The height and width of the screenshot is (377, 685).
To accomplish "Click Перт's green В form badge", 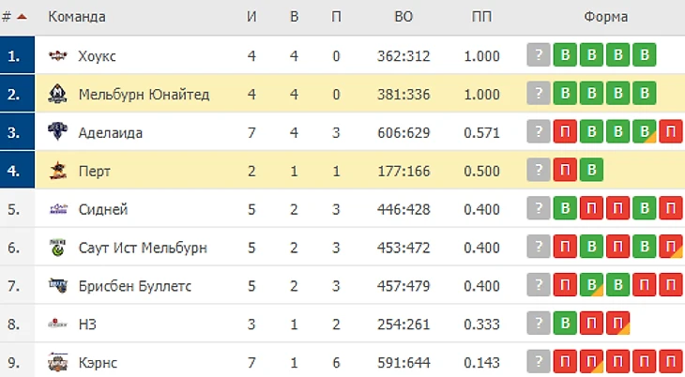I will click(x=591, y=171).
